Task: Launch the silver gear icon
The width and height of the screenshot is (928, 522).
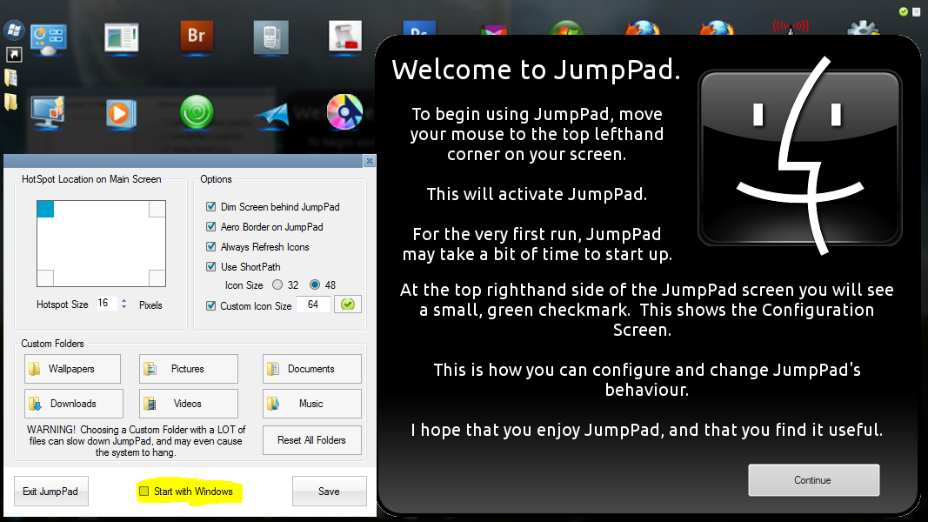Action: coord(864,28)
